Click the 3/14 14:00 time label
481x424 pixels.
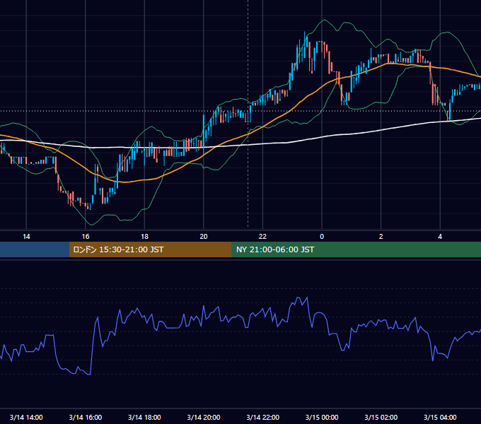26,417
